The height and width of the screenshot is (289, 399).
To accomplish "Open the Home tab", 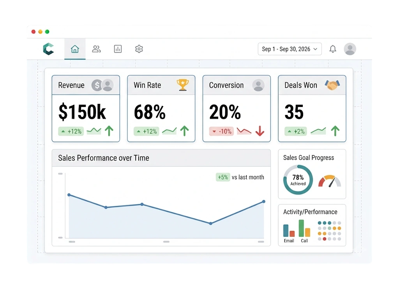I will pos(75,49).
